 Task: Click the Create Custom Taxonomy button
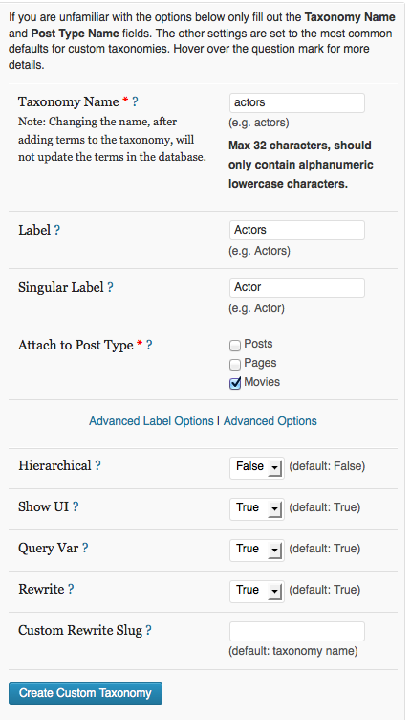point(85,693)
